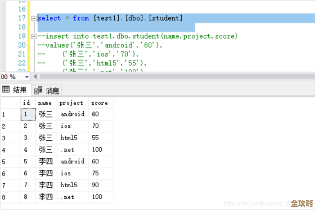Click the grid's top-left select-all corner
This screenshot has width=315, height=210.
click(x=10, y=103)
